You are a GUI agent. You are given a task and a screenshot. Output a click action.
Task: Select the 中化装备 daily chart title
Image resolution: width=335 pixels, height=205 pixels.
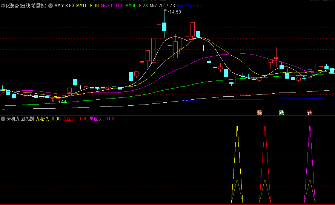pyautogui.click(x=23, y=6)
